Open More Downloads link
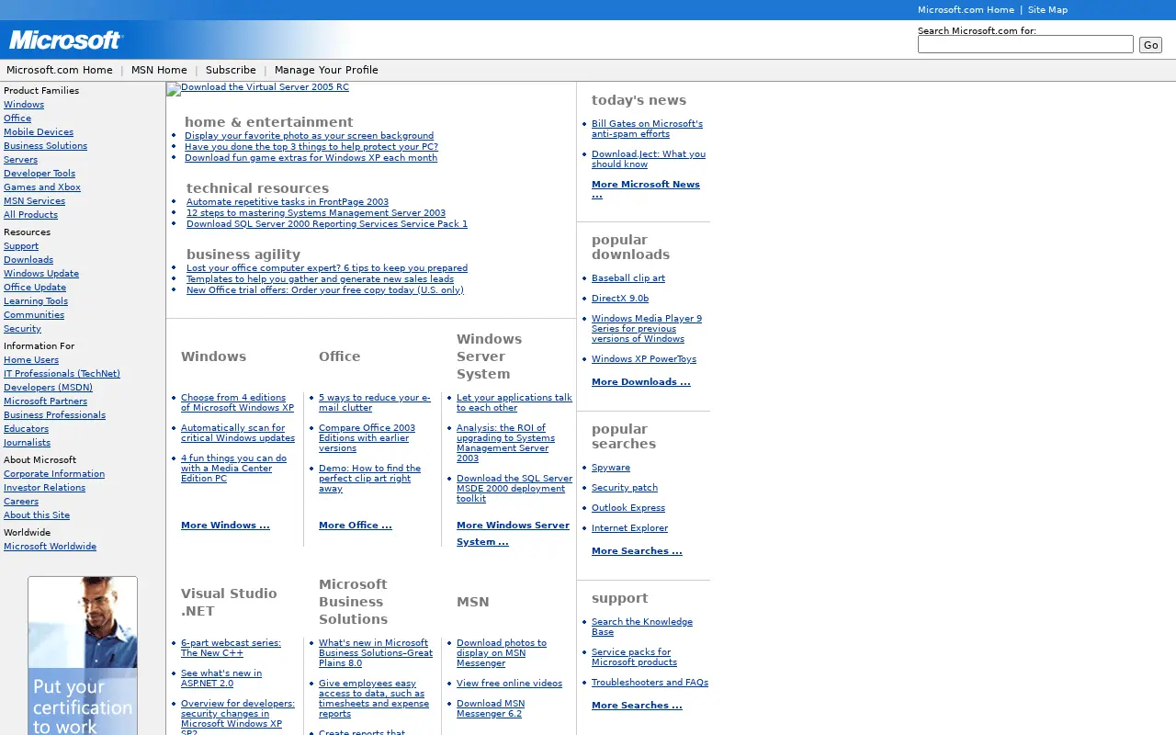This screenshot has width=1176, height=735. 641,382
